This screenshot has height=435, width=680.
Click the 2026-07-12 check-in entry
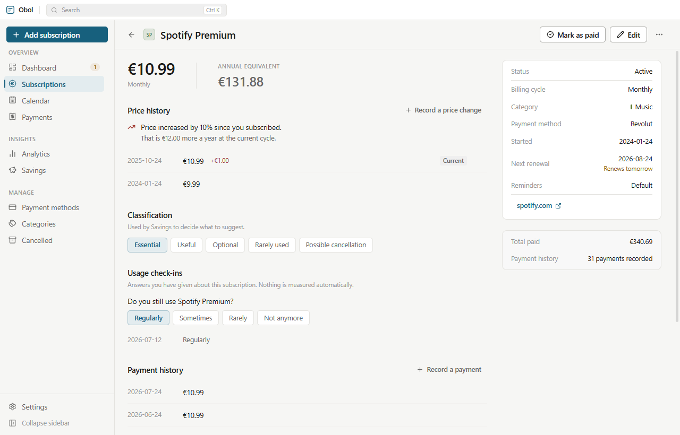(x=169, y=340)
